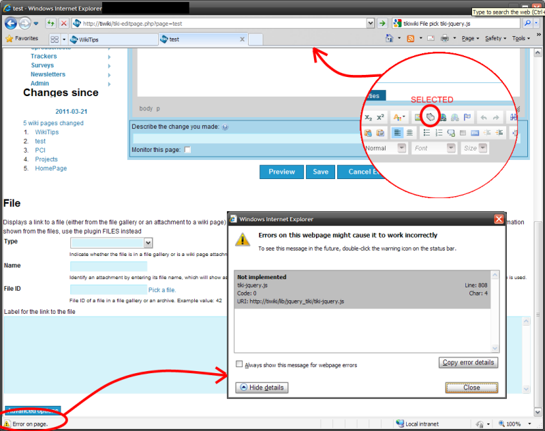Open the Print options dropdown arrow
Screen dimensions: 545x431
(454, 38)
